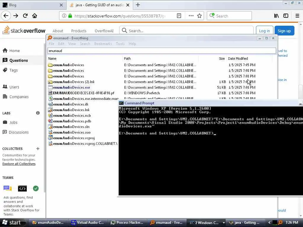Click the Stack Overflow logo
Viewport: 303px width, 227px height.
point(24,30)
